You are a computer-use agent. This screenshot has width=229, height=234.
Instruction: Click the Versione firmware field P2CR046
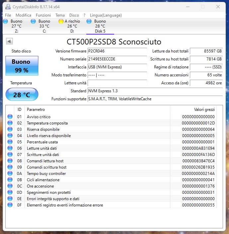click(117, 51)
